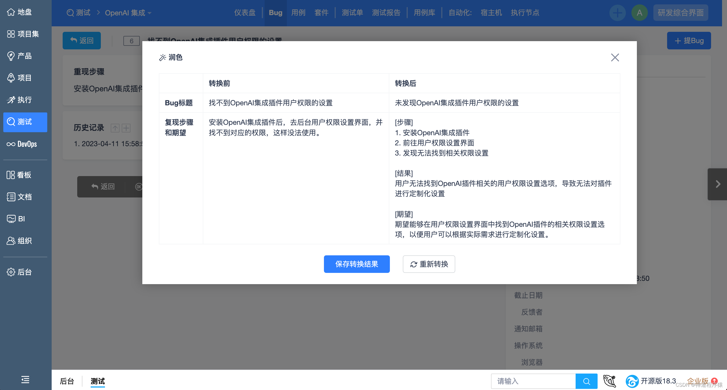Expand the 自动化 automation dropdown menu
727x390 pixels.
(x=460, y=13)
